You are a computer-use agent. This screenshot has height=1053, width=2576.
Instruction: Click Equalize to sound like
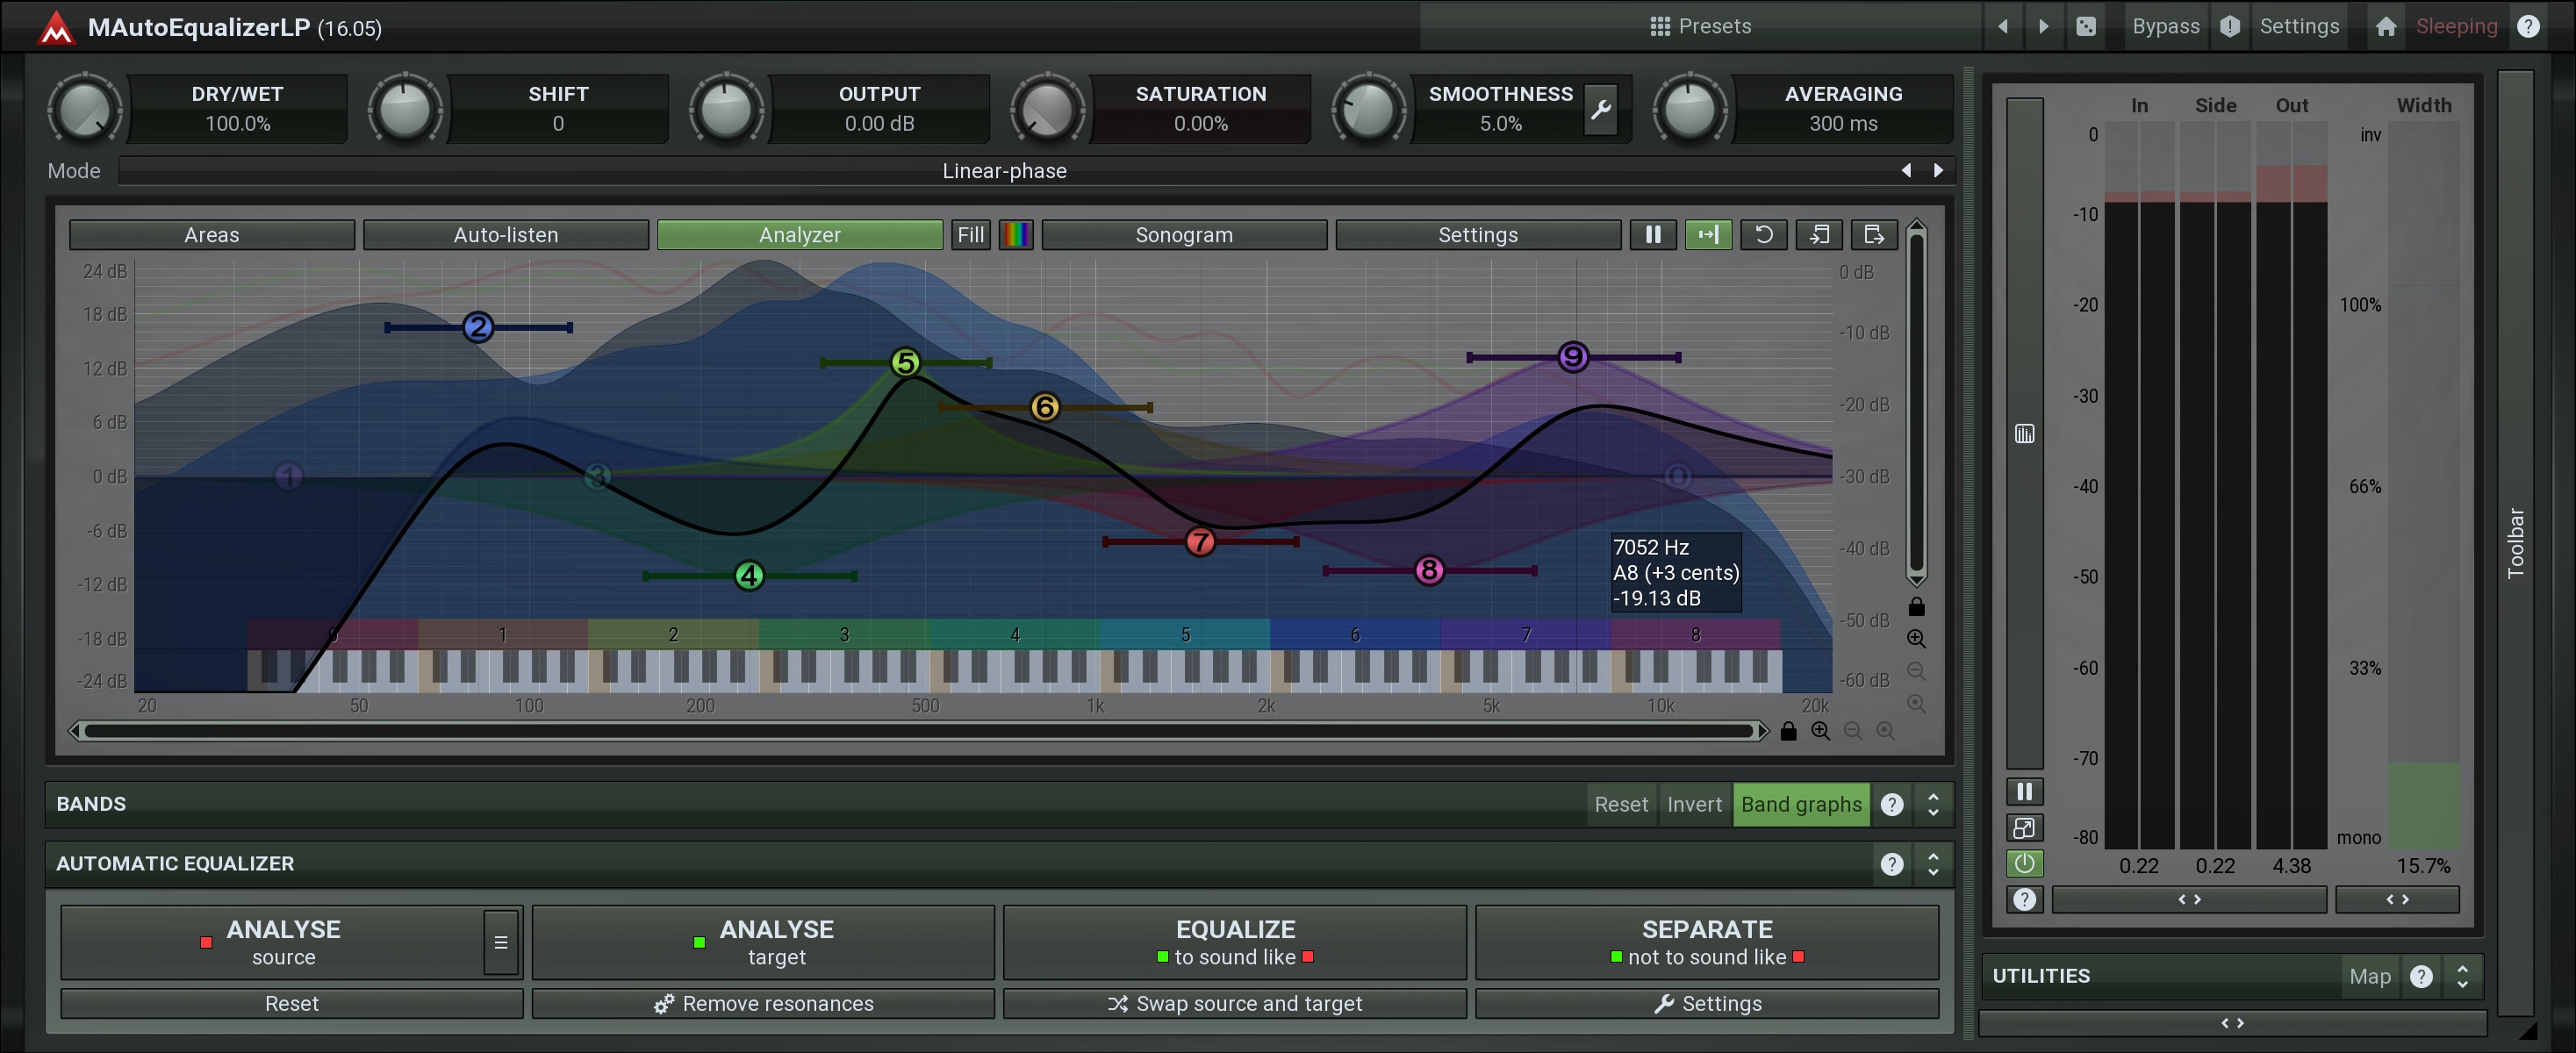tap(1235, 942)
